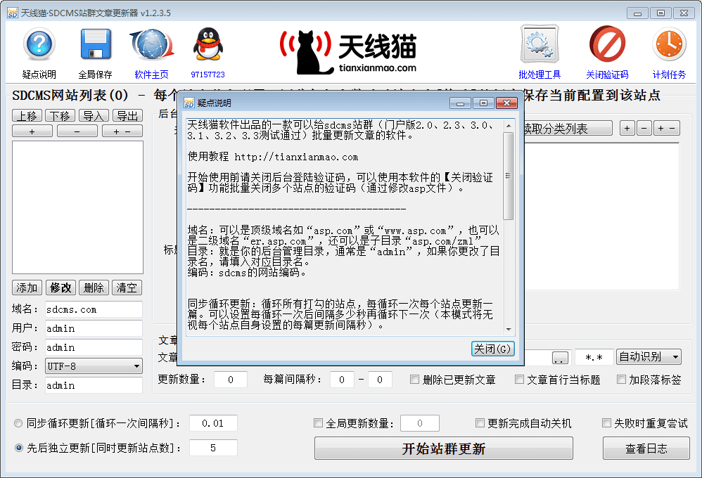
Task: Click the 用户 input field
Action: (94, 328)
